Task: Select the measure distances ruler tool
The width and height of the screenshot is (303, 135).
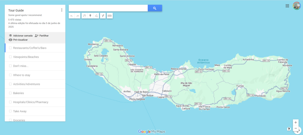Action: point(109,16)
